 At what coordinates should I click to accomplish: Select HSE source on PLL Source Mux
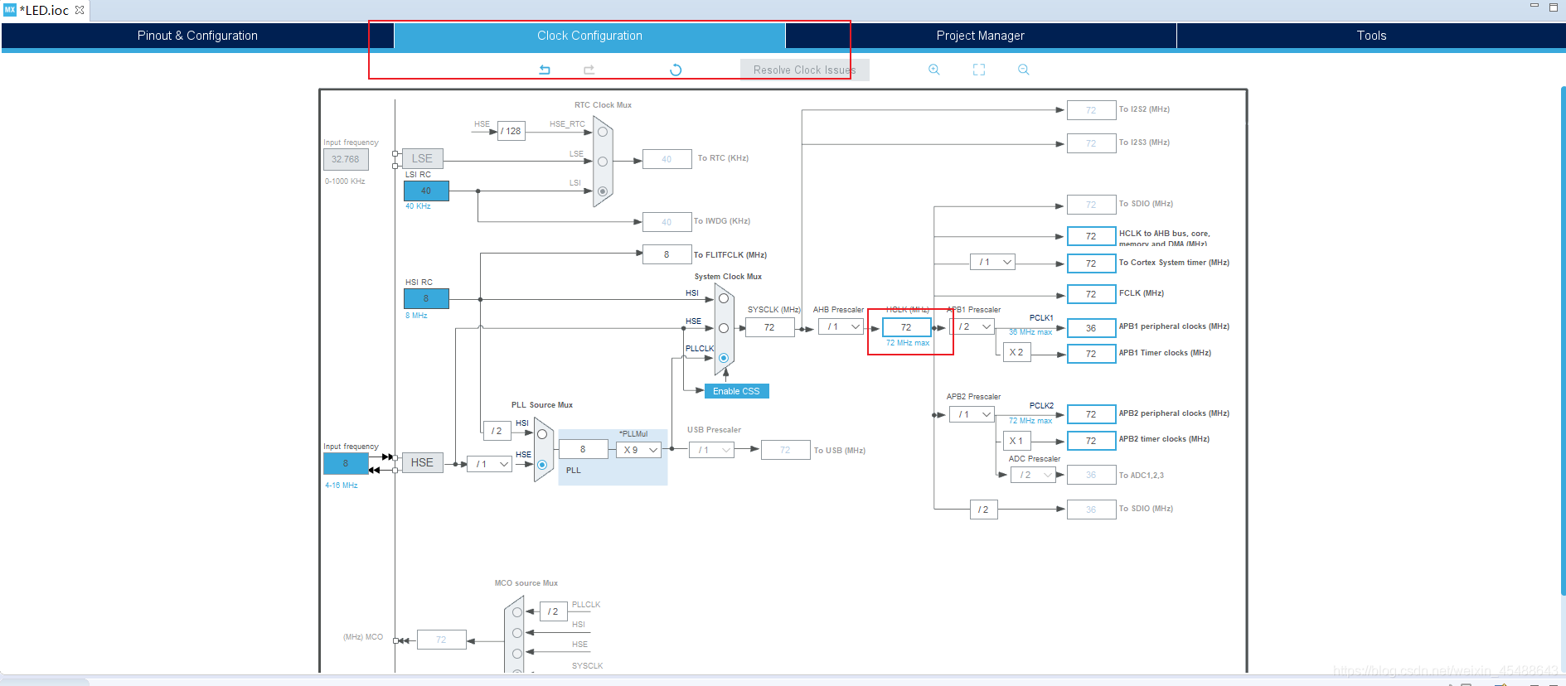(x=542, y=465)
